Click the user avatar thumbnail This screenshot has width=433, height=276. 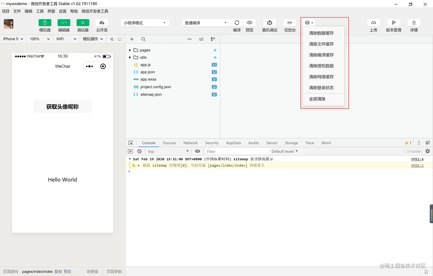[x=9, y=24]
